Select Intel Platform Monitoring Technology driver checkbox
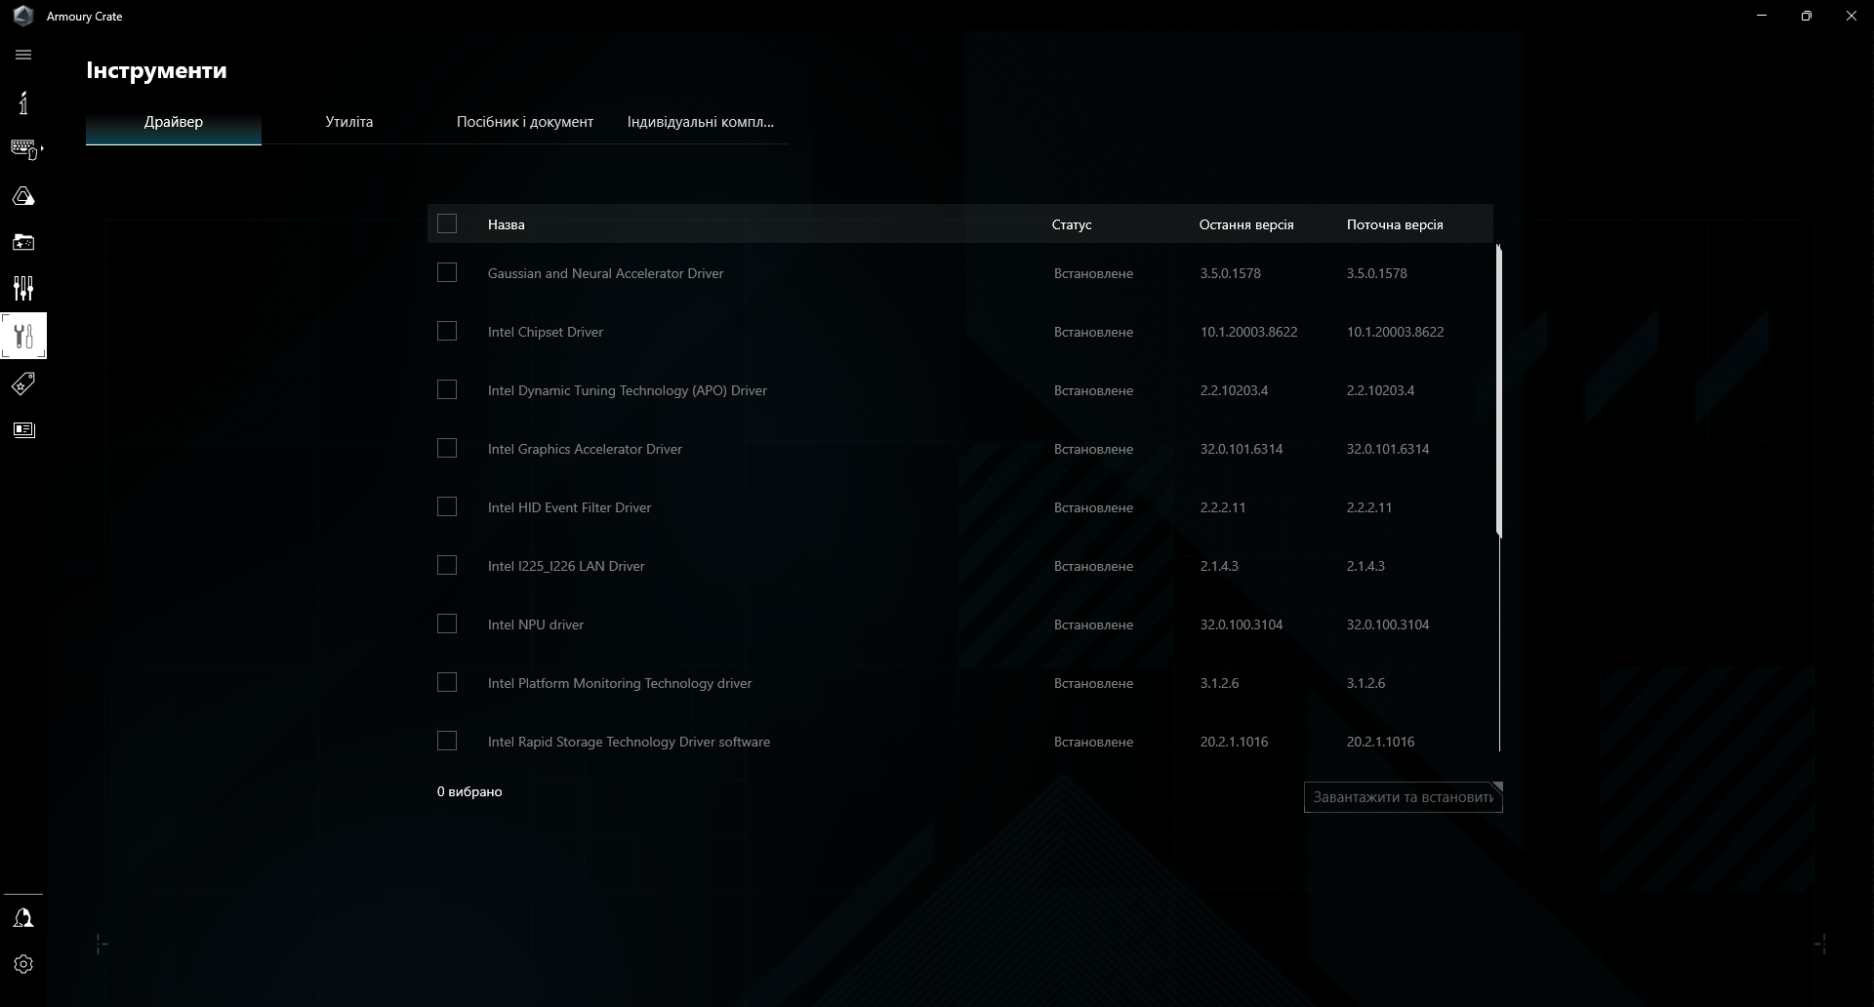The width and height of the screenshot is (1874, 1007). (447, 683)
